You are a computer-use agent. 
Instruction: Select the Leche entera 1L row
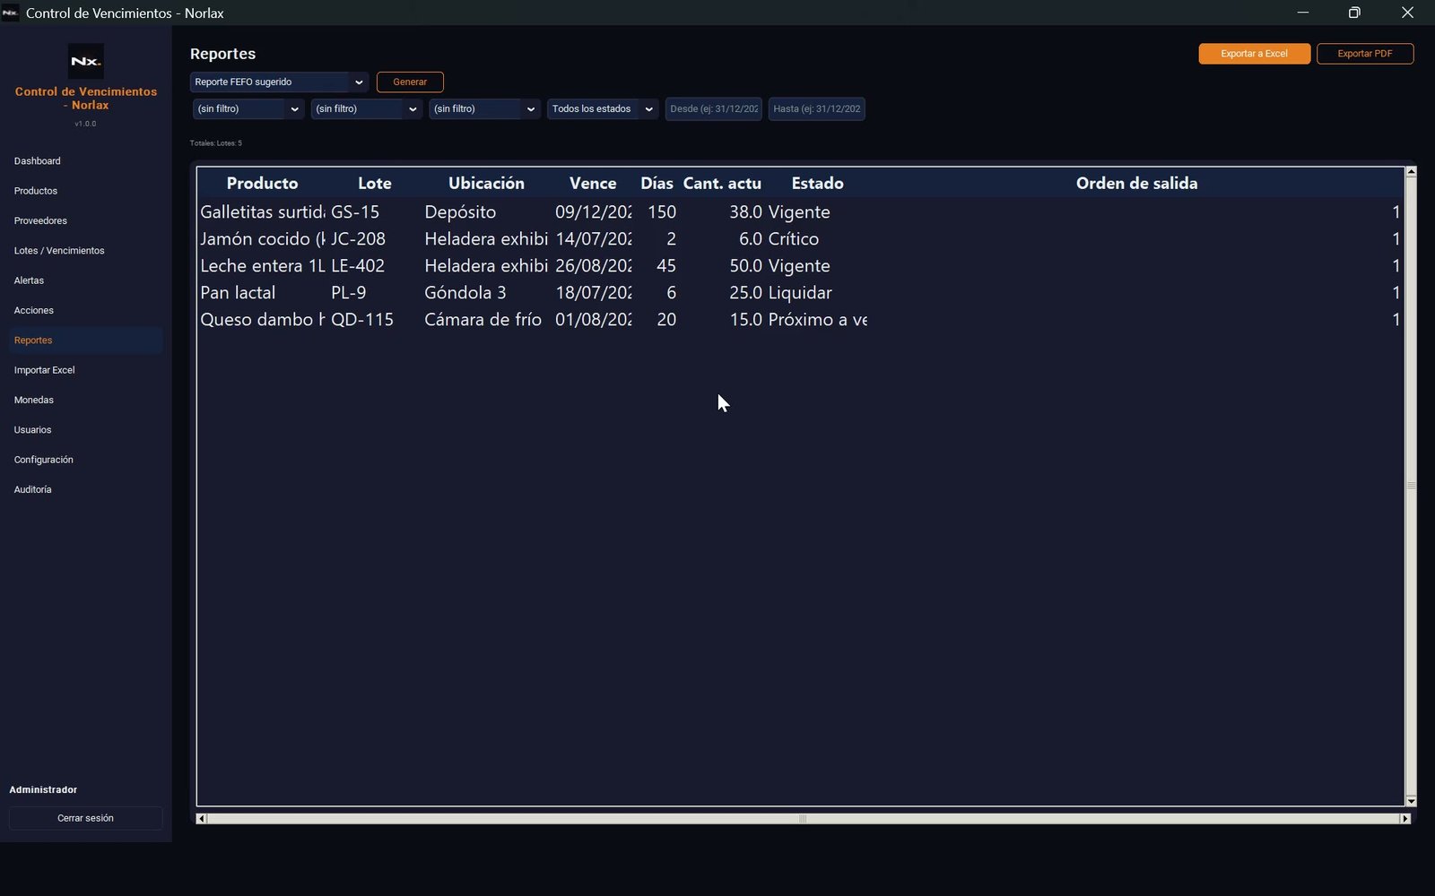click(800, 266)
